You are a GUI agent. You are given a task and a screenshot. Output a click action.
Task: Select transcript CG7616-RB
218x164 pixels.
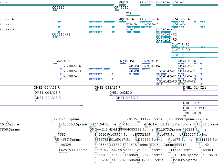point(150,24)
